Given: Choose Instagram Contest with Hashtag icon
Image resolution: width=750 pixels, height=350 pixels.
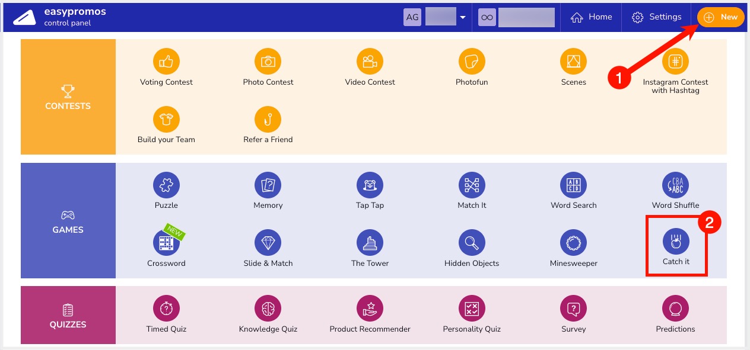Looking at the screenshot, I should tap(675, 61).
